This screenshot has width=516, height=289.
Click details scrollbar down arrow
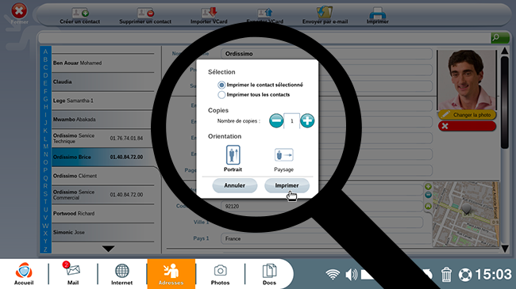coord(505,249)
